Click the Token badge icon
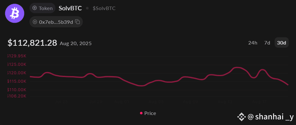 [x=35, y=8]
